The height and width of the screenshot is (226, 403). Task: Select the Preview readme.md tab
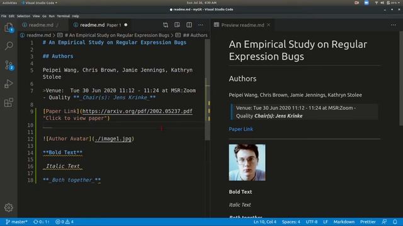(x=242, y=25)
